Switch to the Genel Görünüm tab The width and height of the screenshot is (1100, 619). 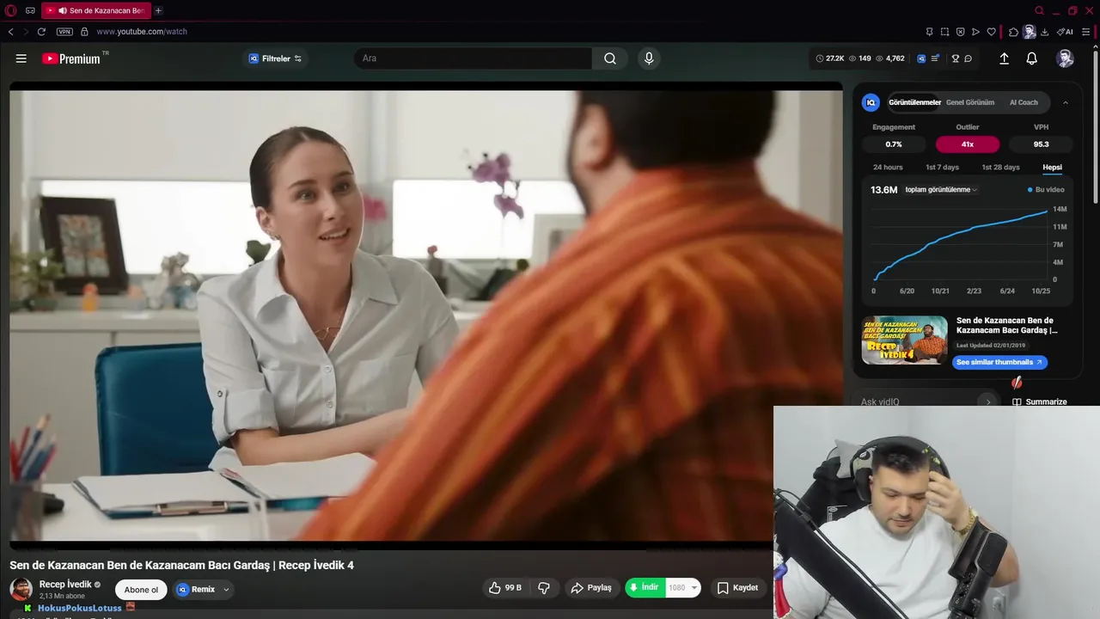point(970,102)
